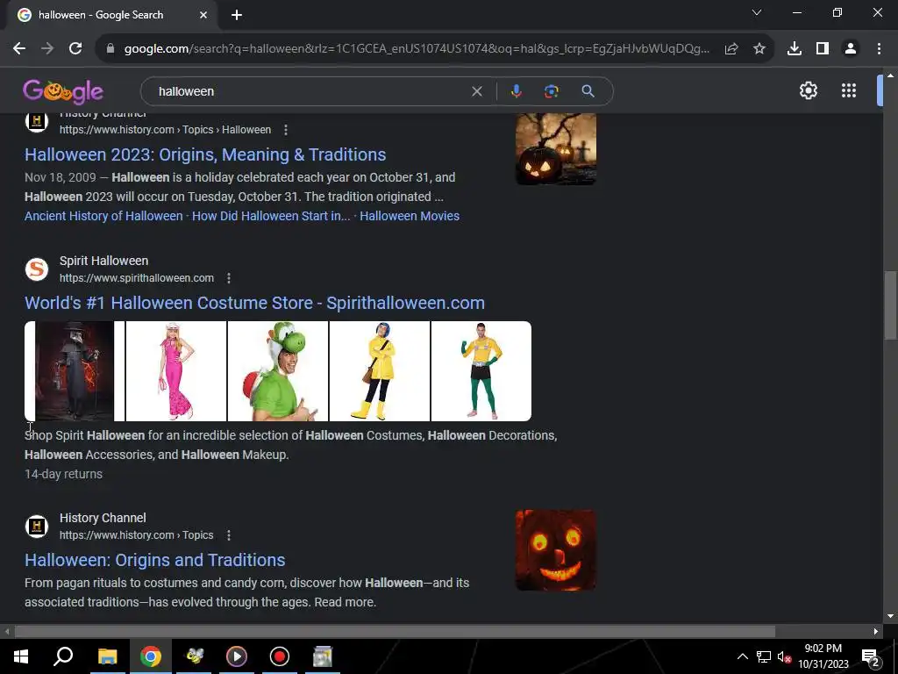Image resolution: width=898 pixels, height=674 pixels.
Task: Toggle the Chrome side panel
Action: [823, 49]
